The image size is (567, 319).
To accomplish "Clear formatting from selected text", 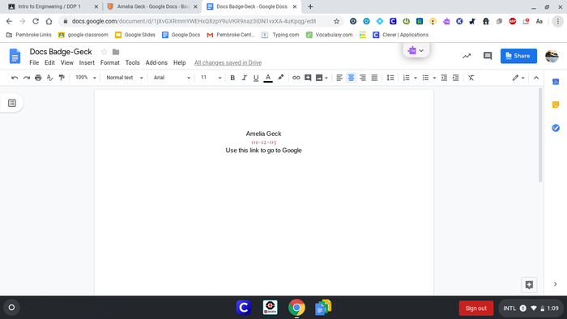I will pos(471,78).
